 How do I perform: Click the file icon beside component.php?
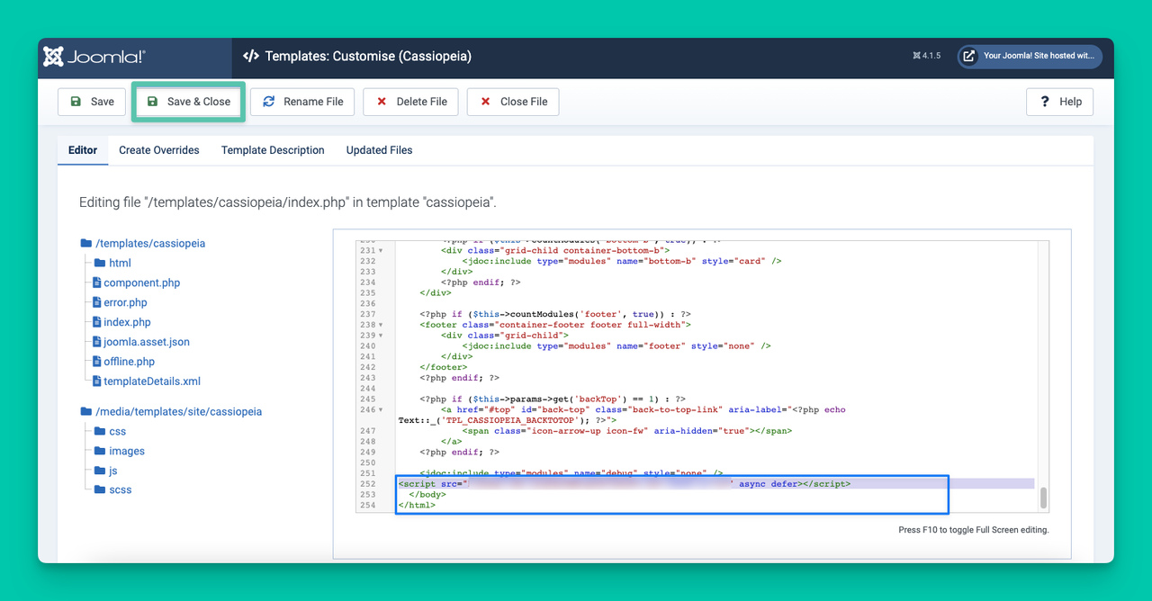pos(96,283)
